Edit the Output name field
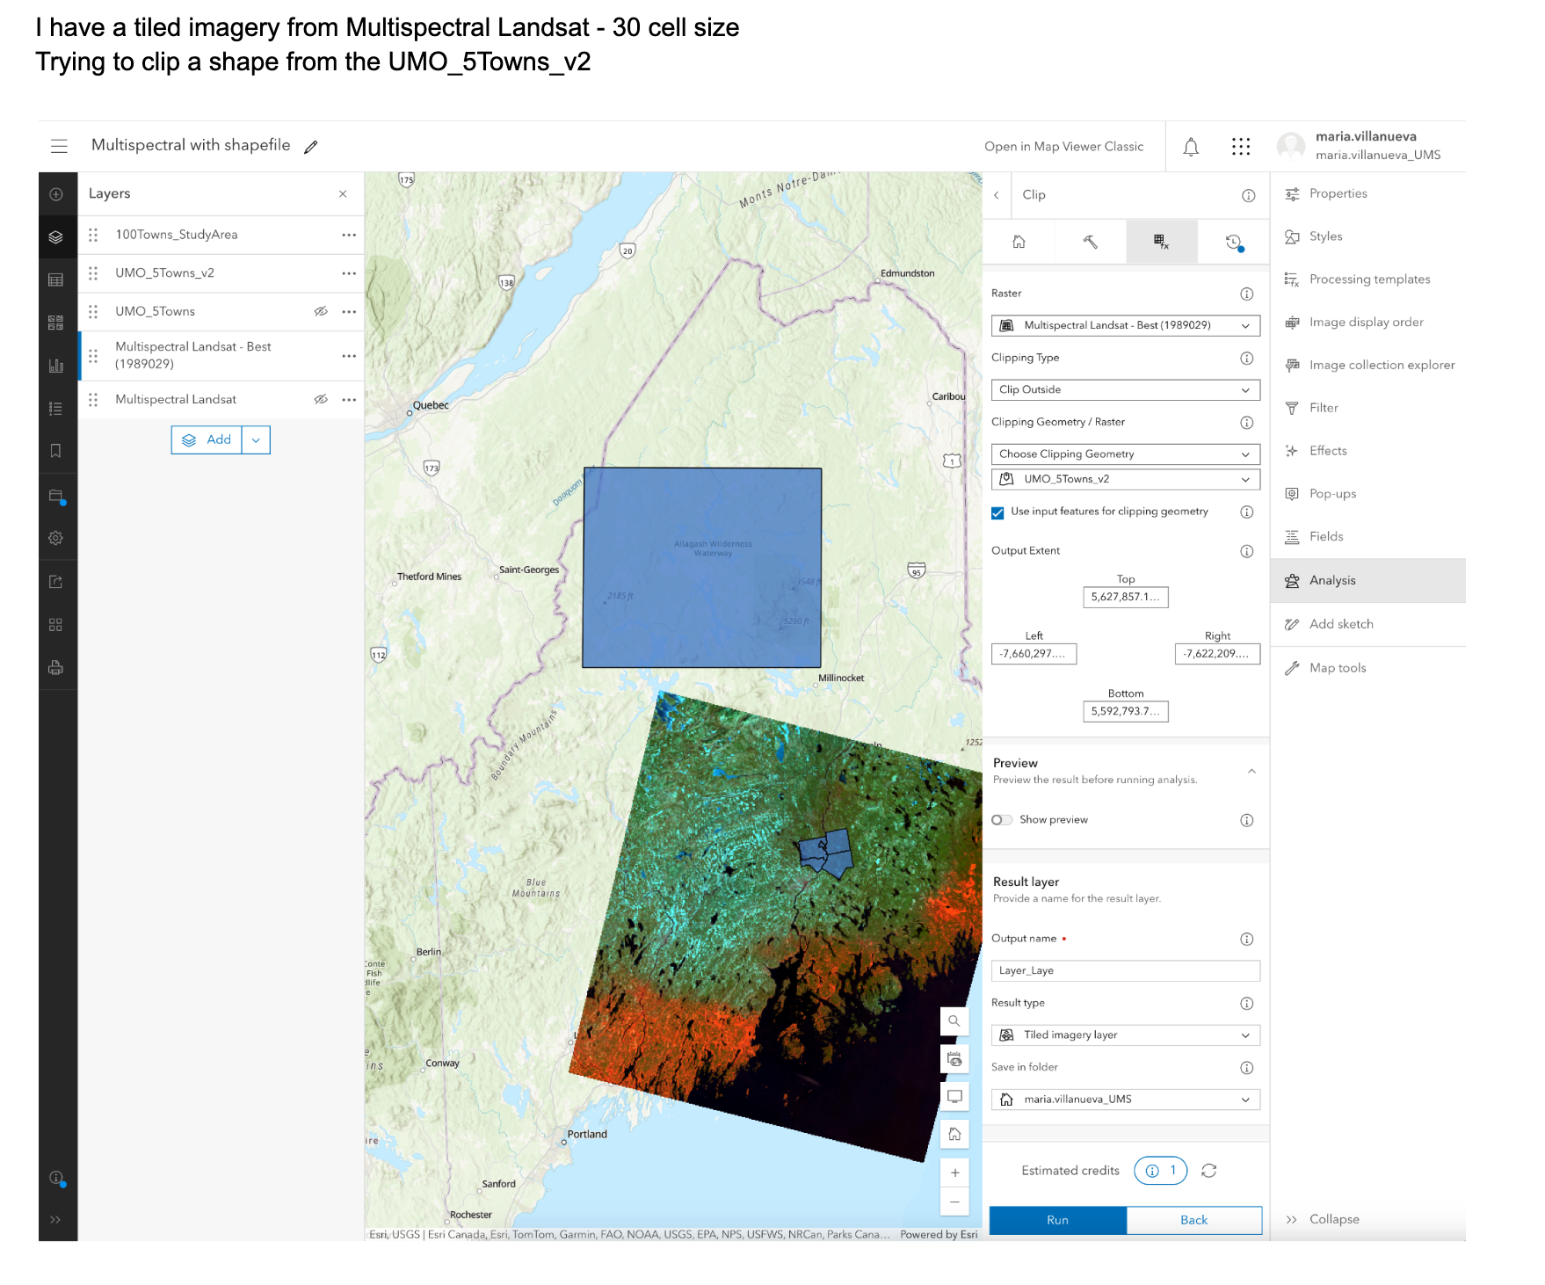Viewport: 1545px width, 1285px height. tap(1126, 970)
